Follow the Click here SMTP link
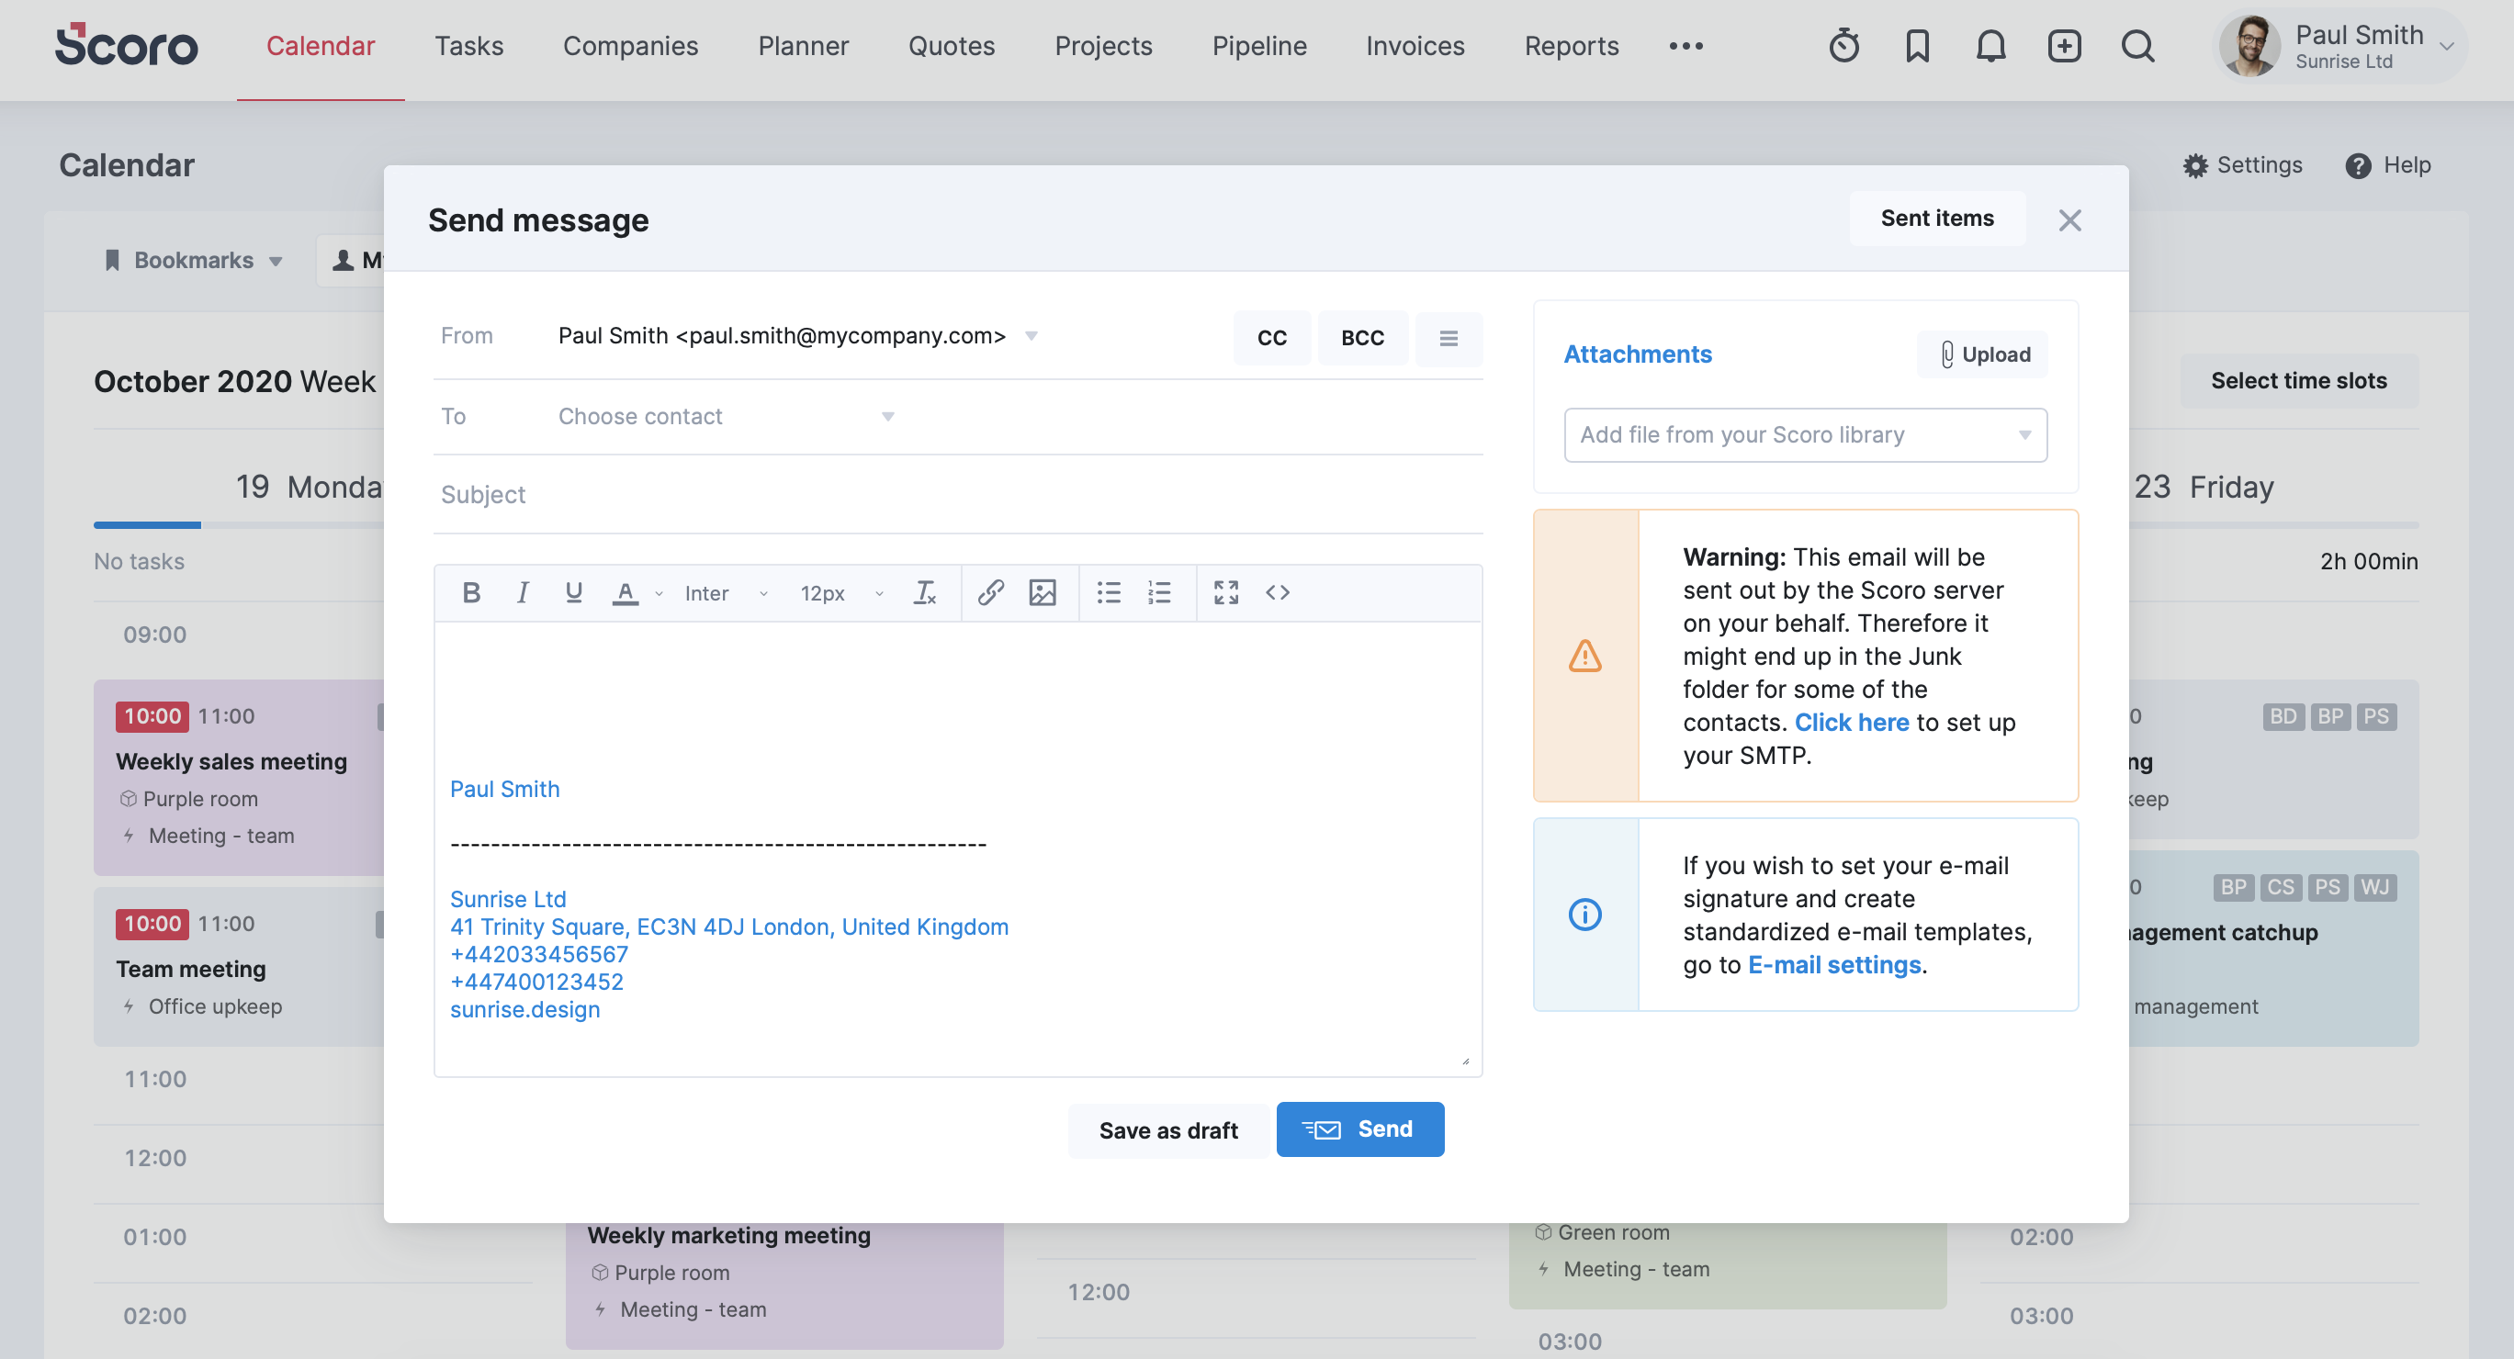This screenshot has height=1359, width=2514. (x=1852, y=723)
